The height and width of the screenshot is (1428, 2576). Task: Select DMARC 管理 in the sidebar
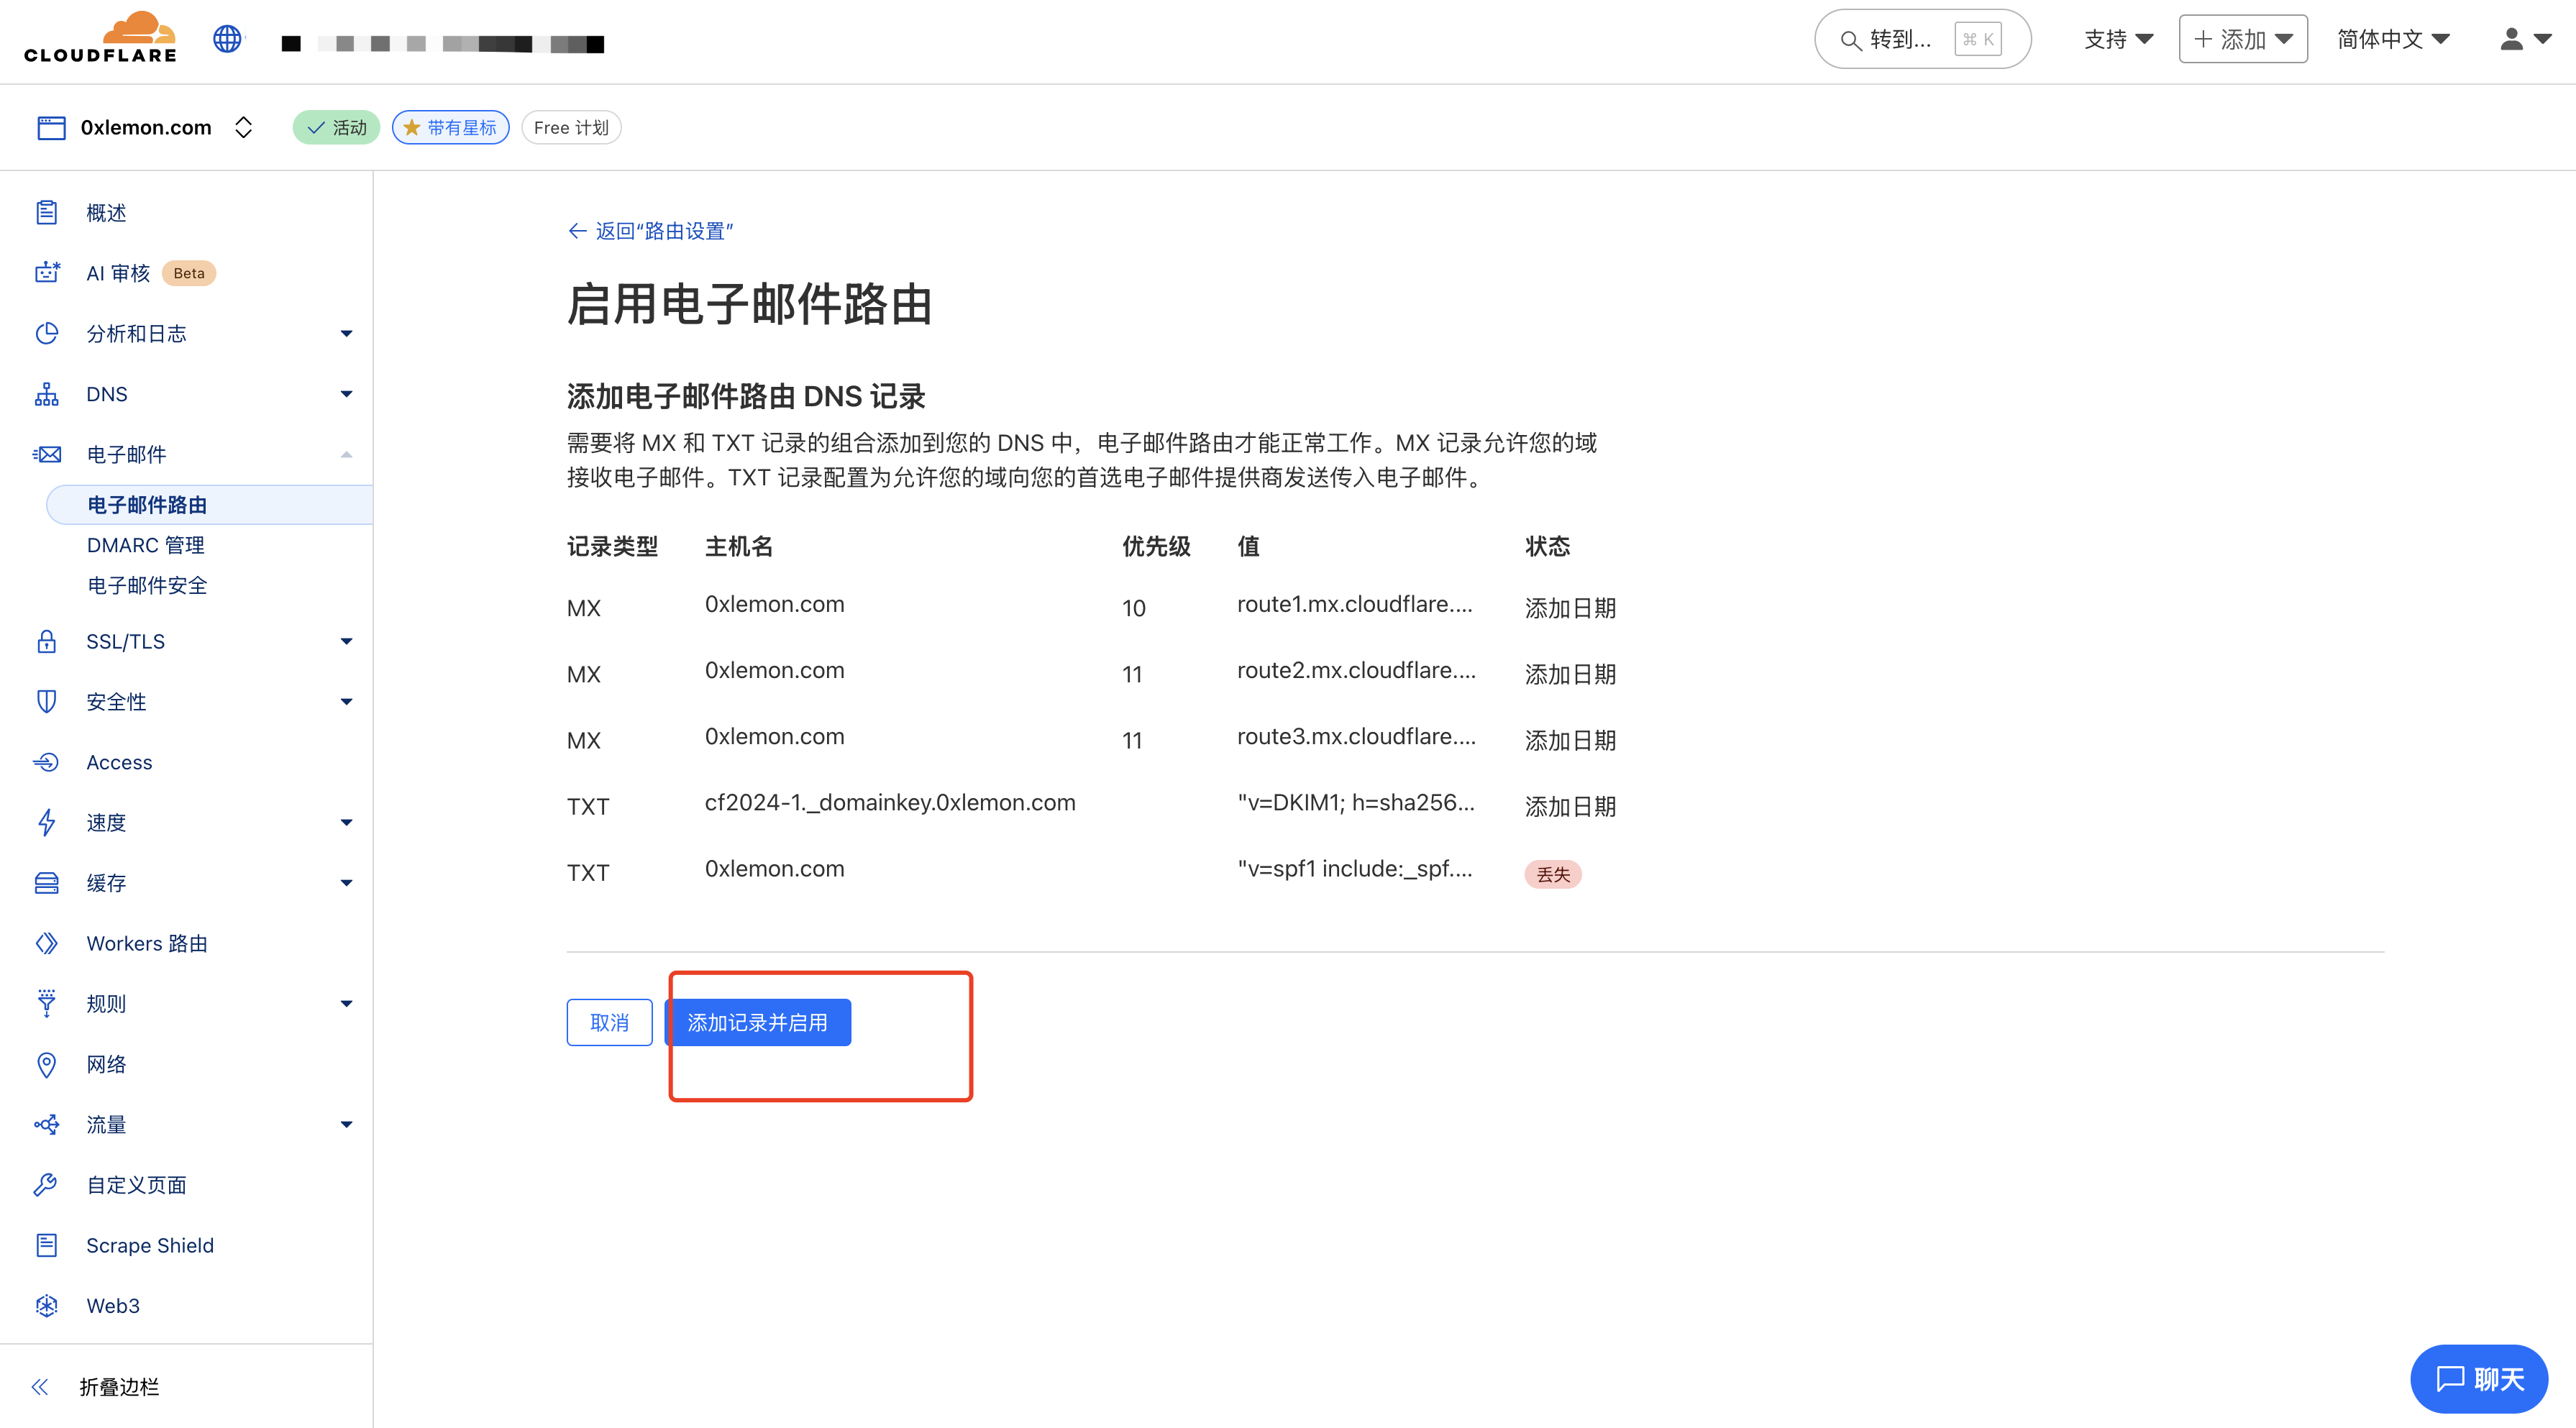coord(145,545)
